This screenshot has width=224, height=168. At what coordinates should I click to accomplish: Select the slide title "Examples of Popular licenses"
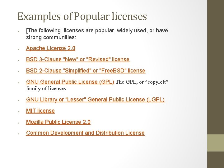click(x=82, y=17)
